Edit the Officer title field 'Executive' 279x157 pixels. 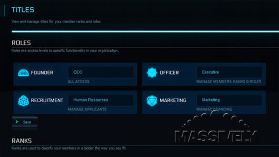[x=229, y=72]
